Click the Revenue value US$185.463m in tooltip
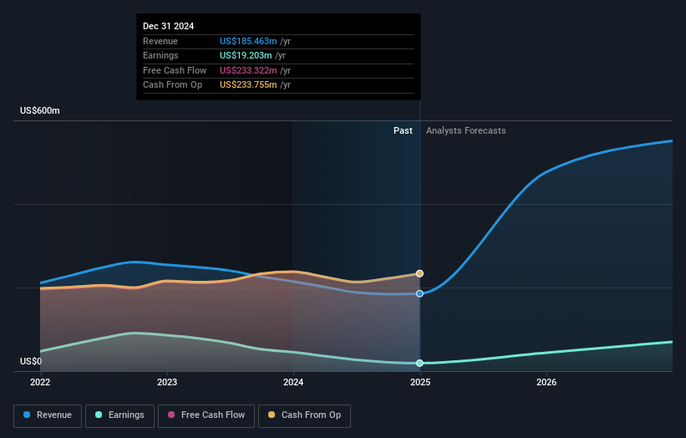Viewport: 686px width, 438px height. point(248,41)
